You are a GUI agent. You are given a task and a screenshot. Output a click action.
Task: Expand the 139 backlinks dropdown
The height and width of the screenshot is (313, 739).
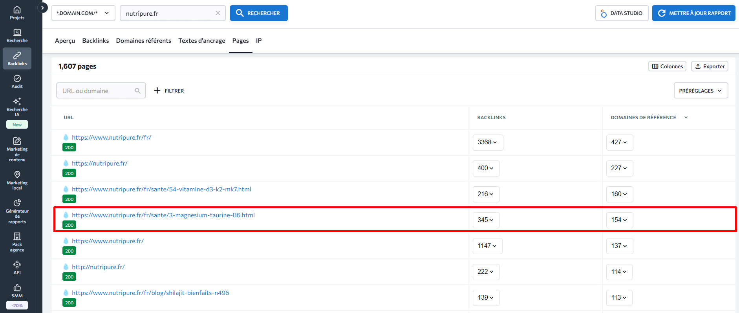(486, 298)
